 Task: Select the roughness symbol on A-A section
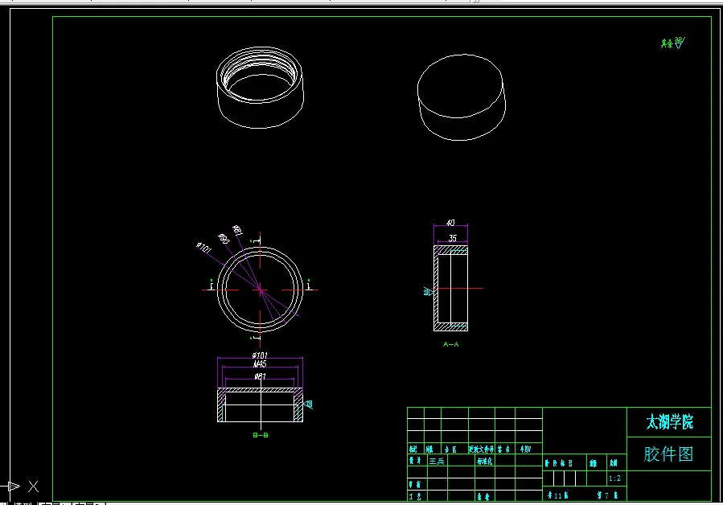[x=429, y=291]
